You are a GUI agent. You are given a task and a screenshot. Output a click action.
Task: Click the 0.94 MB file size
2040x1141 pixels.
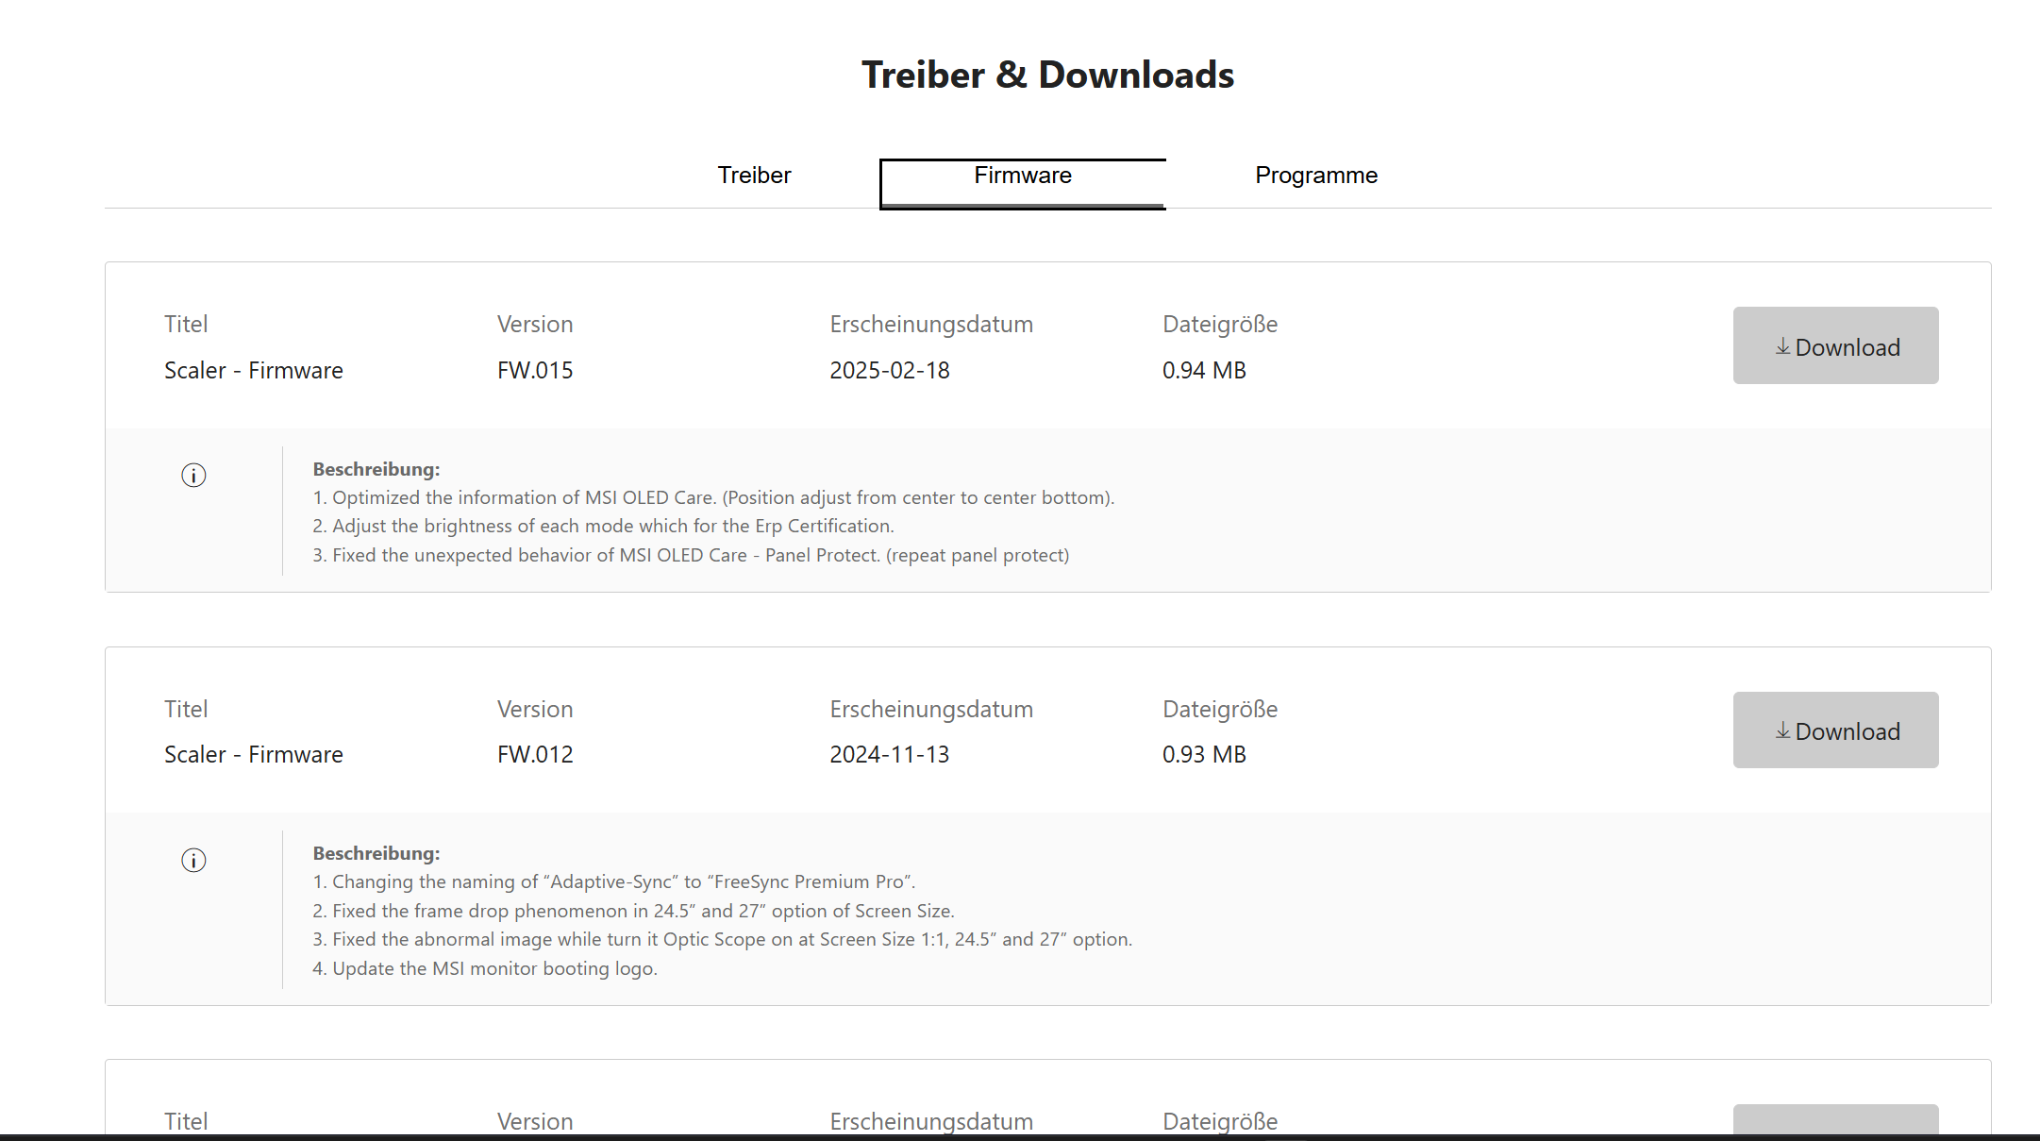click(1203, 370)
